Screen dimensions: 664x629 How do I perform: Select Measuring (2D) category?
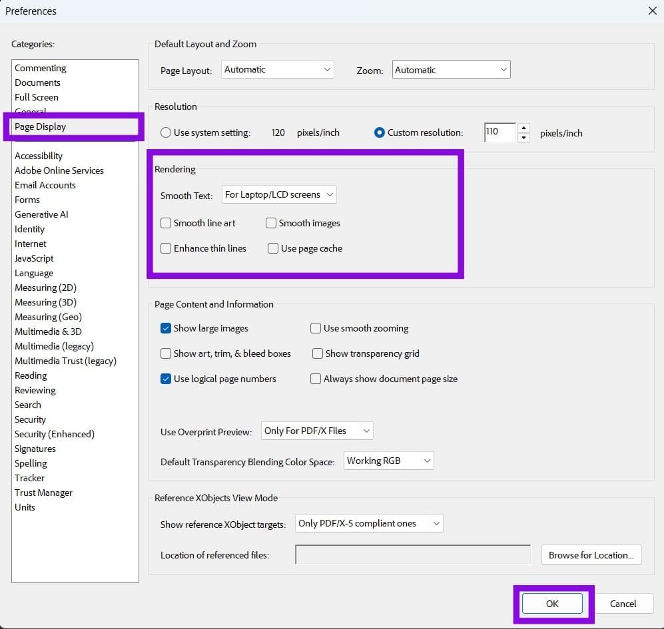pyautogui.click(x=46, y=288)
